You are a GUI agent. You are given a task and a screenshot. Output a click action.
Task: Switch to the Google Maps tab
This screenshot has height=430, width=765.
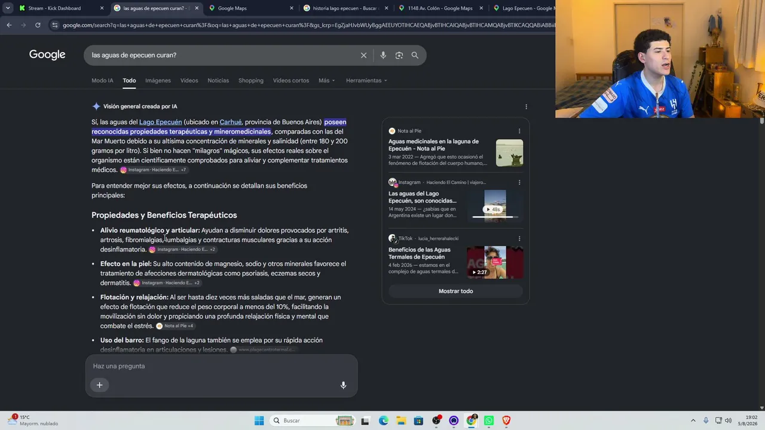(x=232, y=8)
